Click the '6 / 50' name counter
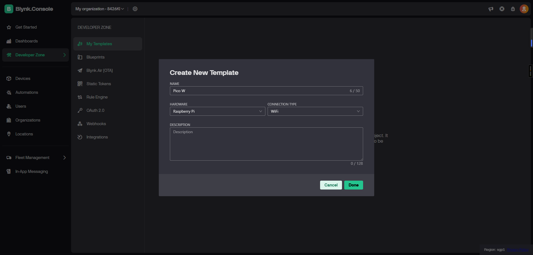The width and height of the screenshot is (533, 255). coord(355,91)
